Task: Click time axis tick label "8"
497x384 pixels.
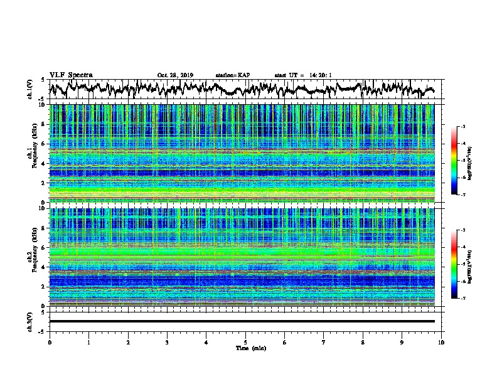Action: (x=363, y=343)
